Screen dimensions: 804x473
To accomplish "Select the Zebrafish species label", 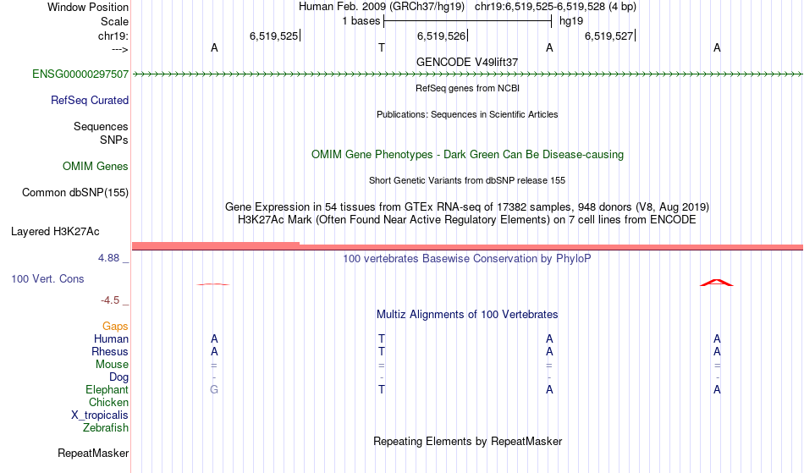I will pos(106,428).
